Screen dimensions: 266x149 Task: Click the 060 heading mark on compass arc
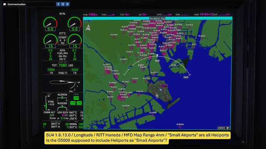(186, 77)
